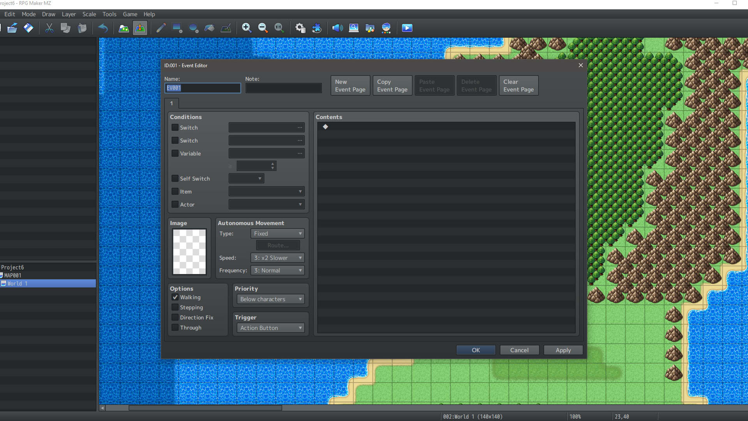Click the Undo arrow icon
The width and height of the screenshot is (748, 421).
pos(103,28)
